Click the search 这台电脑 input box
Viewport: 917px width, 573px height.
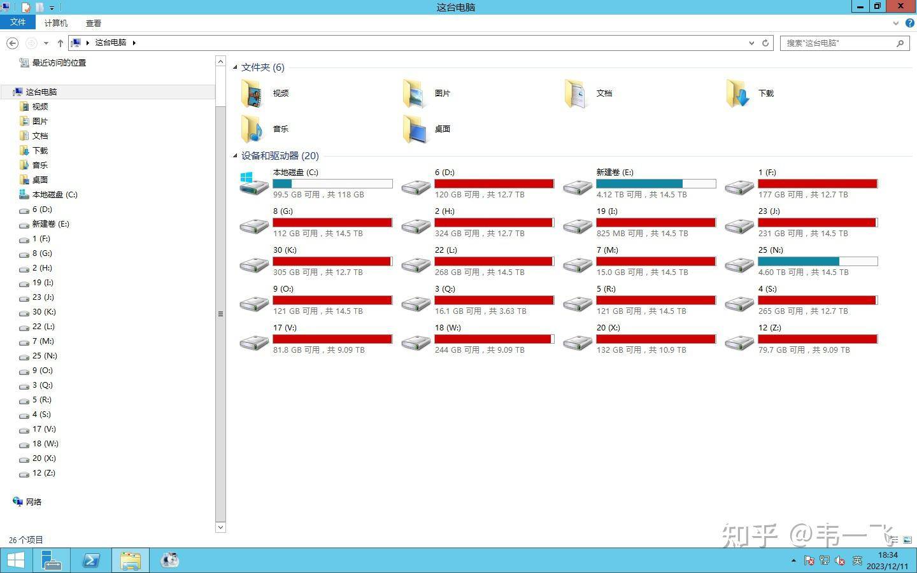837,43
